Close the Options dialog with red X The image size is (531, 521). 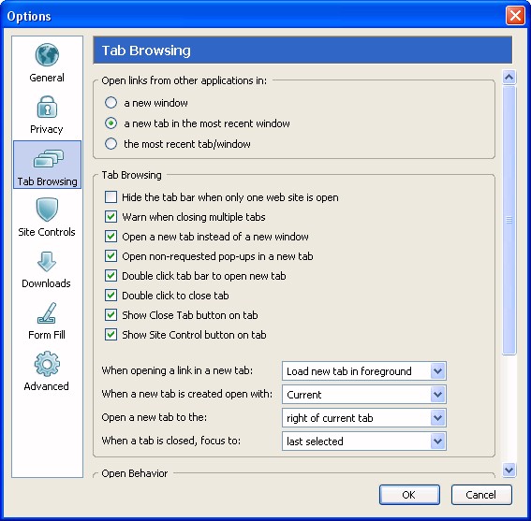pyautogui.click(x=515, y=16)
